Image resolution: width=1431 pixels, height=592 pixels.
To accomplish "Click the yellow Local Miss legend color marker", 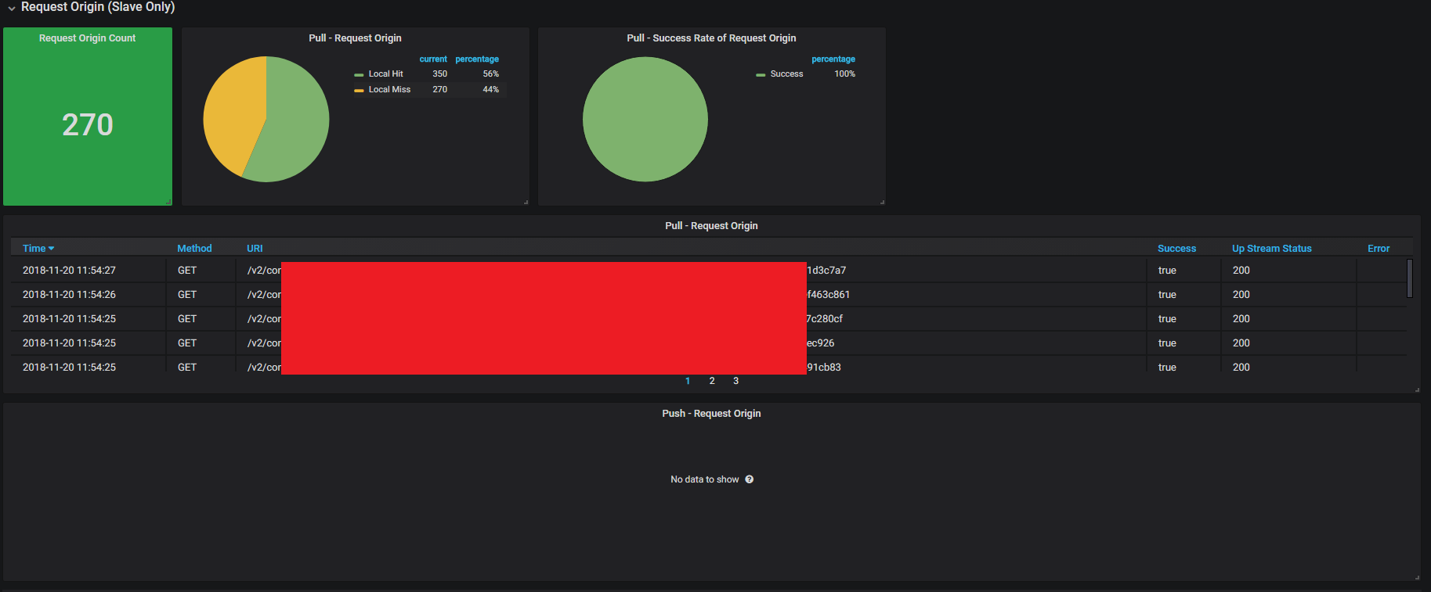I will tap(359, 90).
